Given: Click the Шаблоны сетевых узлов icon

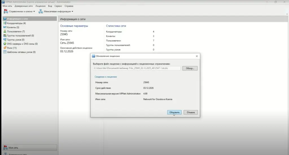Looking at the screenshot, I should click(5, 52).
